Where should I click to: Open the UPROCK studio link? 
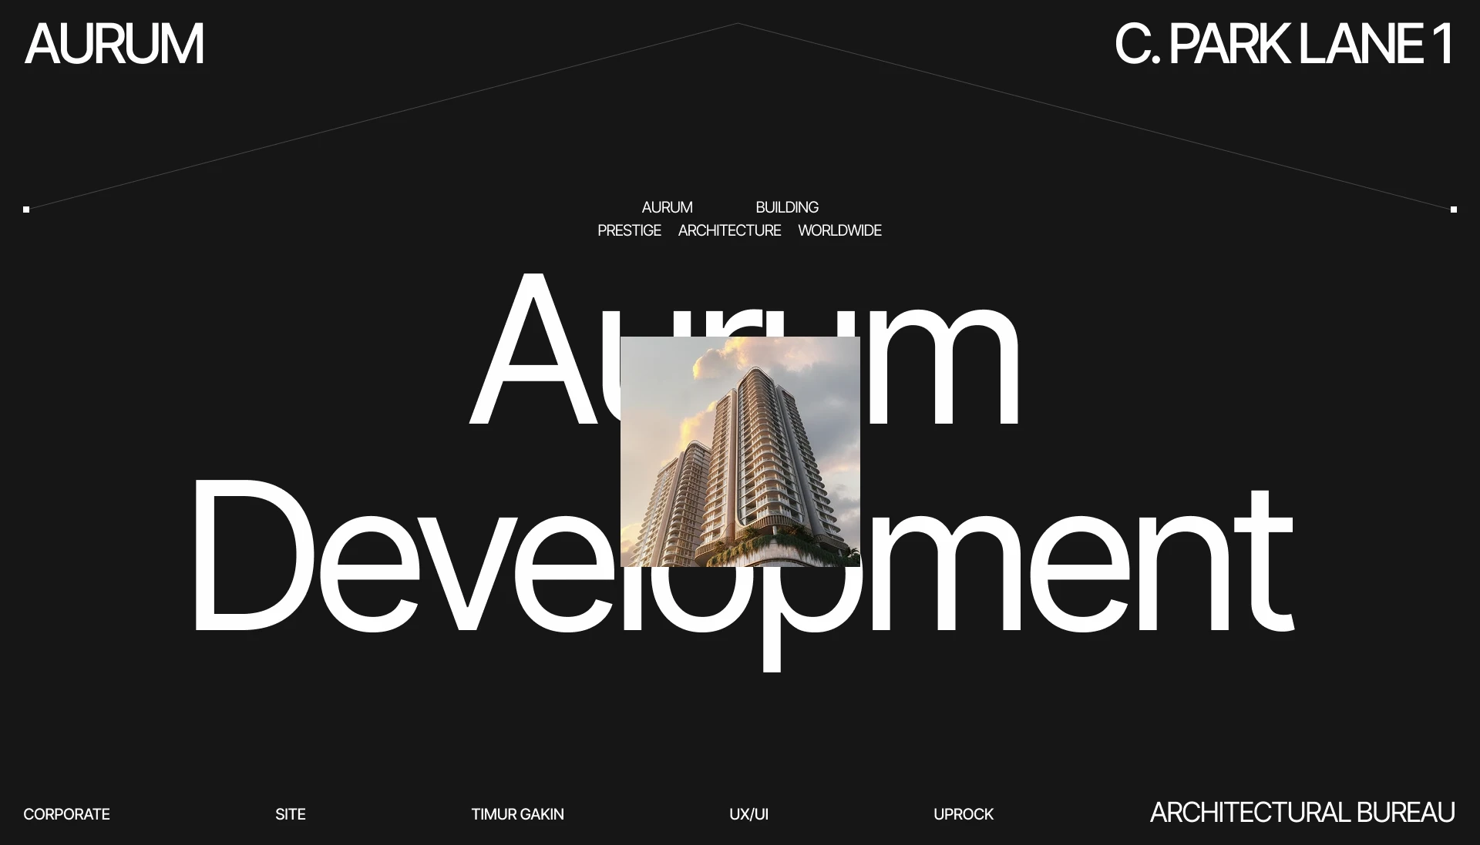point(964,814)
